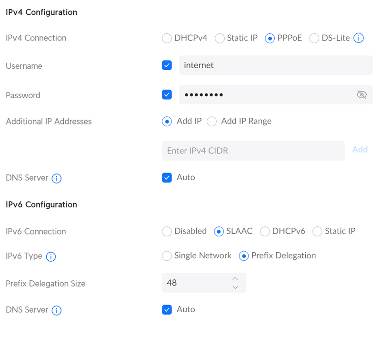The image size is (381, 337).
Task: Click the Additional IP Addresses label
Action: coord(49,122)
